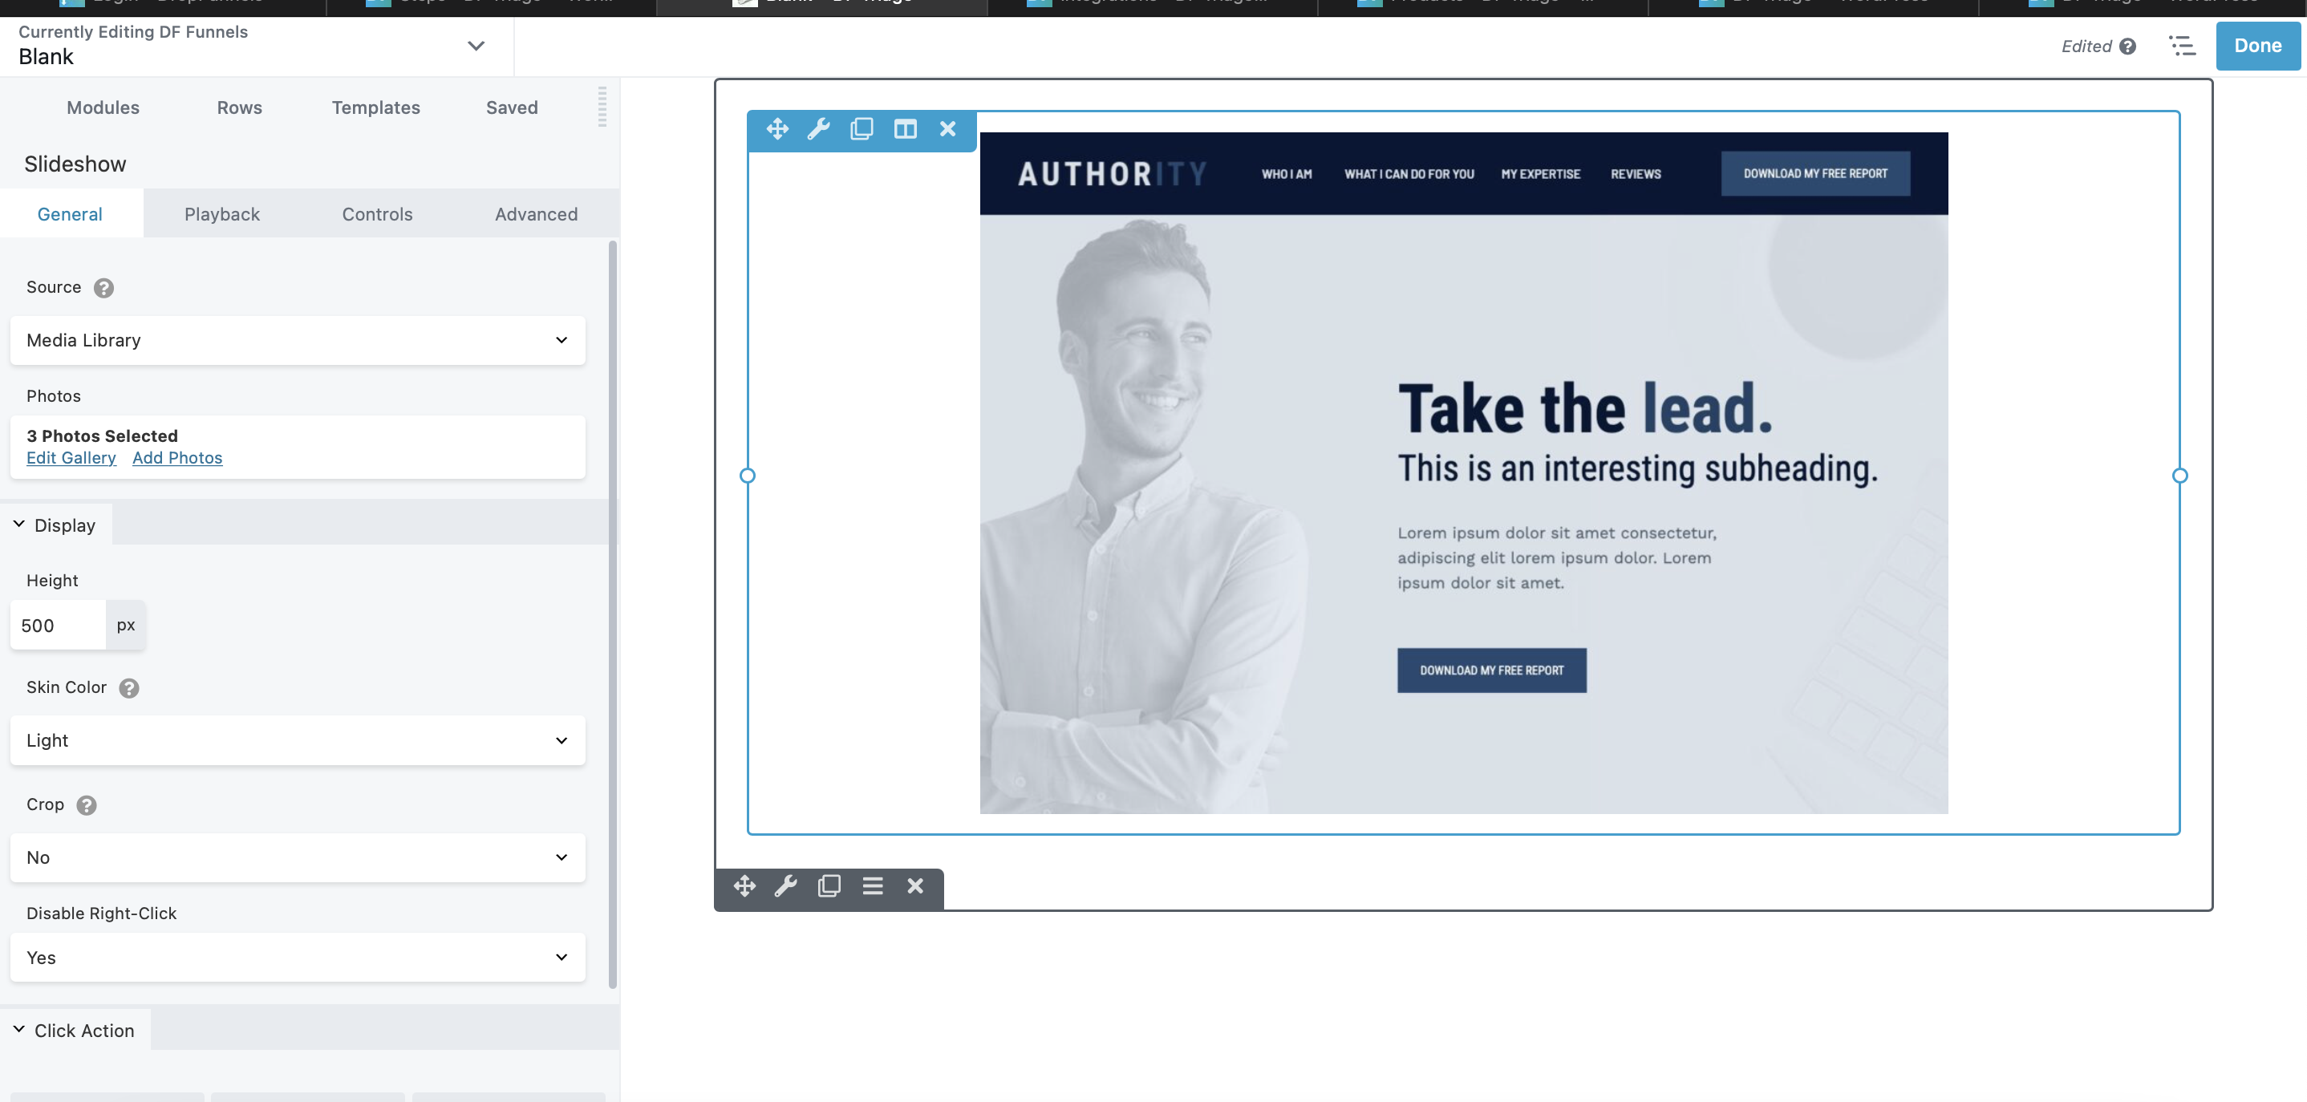This screenshot has width=2307, height=1102.
Task: Click the row duplicate icon at bottom
Action: [829, 885]
